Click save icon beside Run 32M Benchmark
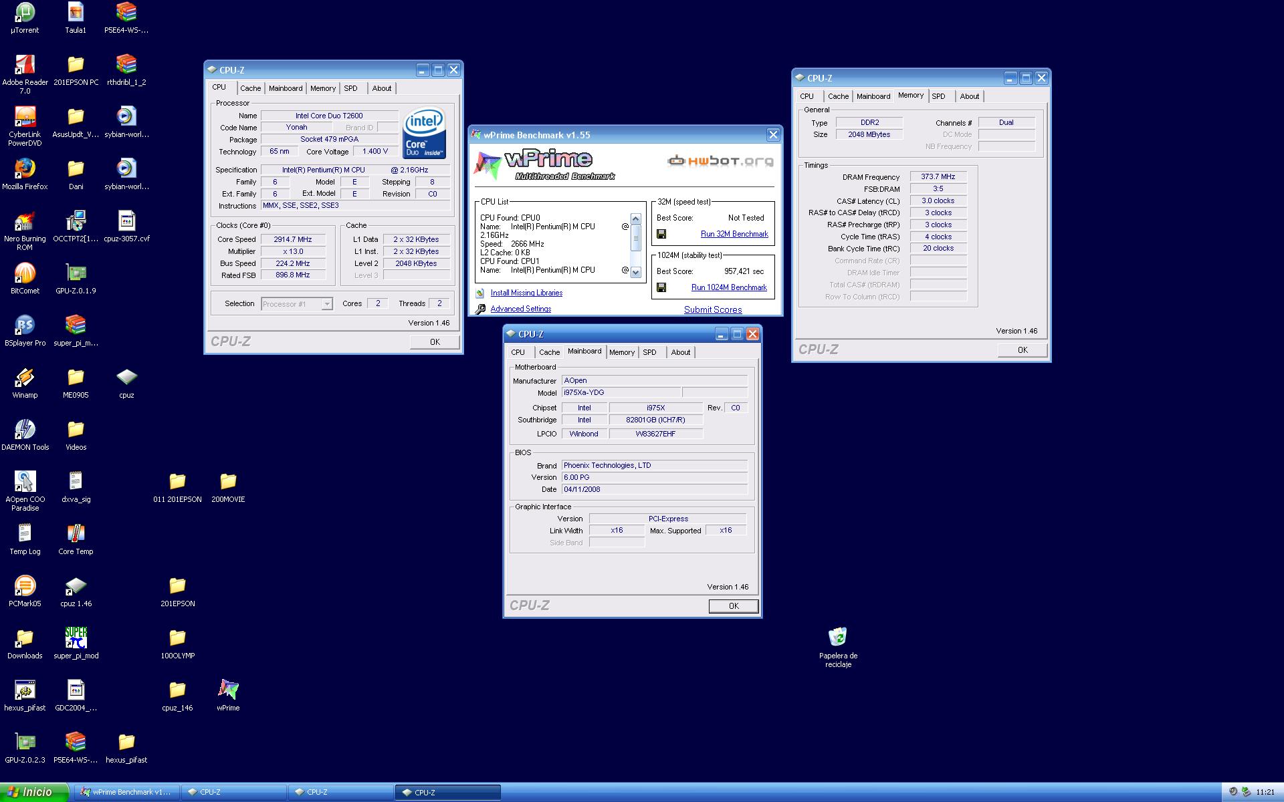Viewport: 1284px width, 802px height. tap(661, 234)
